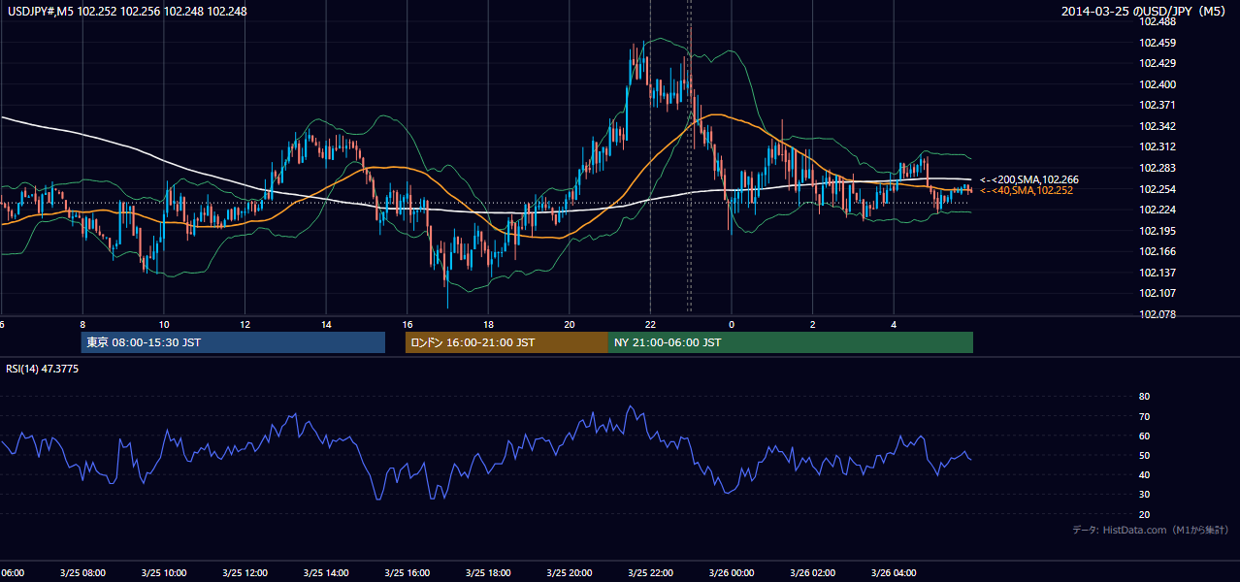This screenshot has width=1240, height=582.
Task: Click price axis label 102.195
Action: pos(1158,231)
